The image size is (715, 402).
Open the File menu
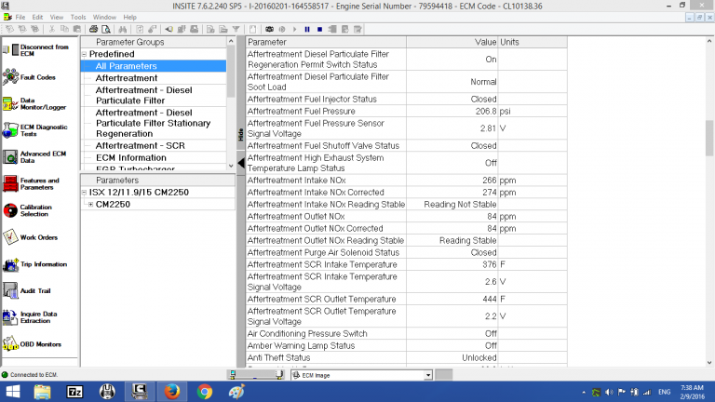[x=20, y=18]
